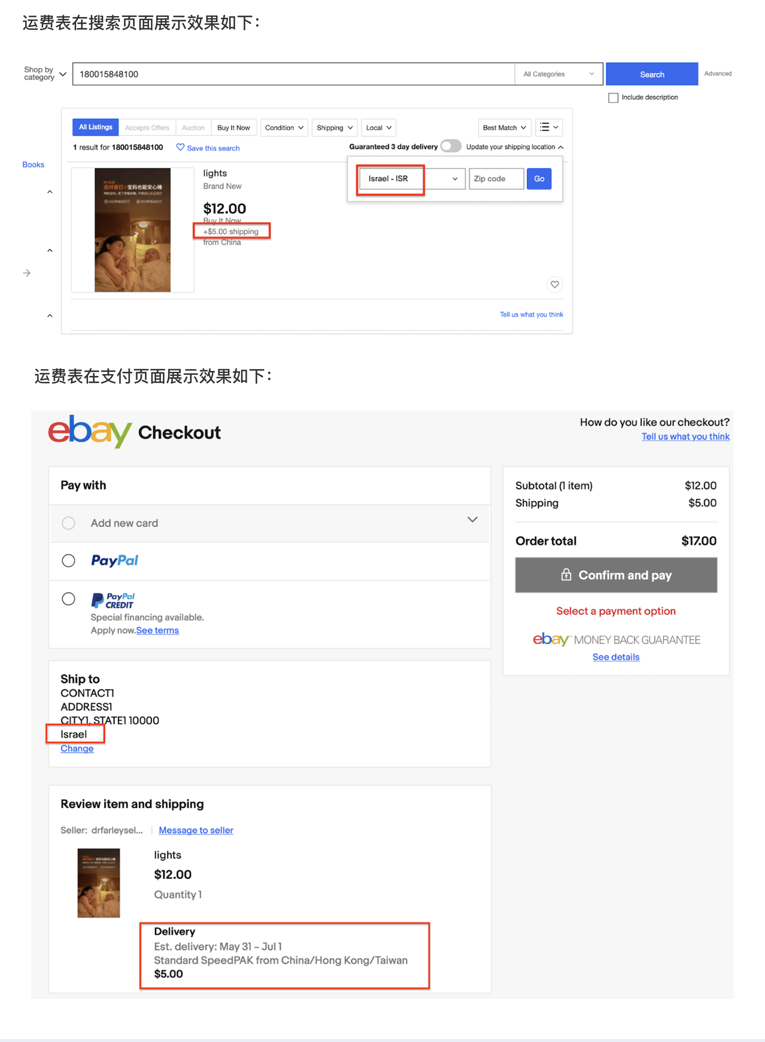Click the Zip code input field
765x1042 pixels.
click(x=496, y=179)
